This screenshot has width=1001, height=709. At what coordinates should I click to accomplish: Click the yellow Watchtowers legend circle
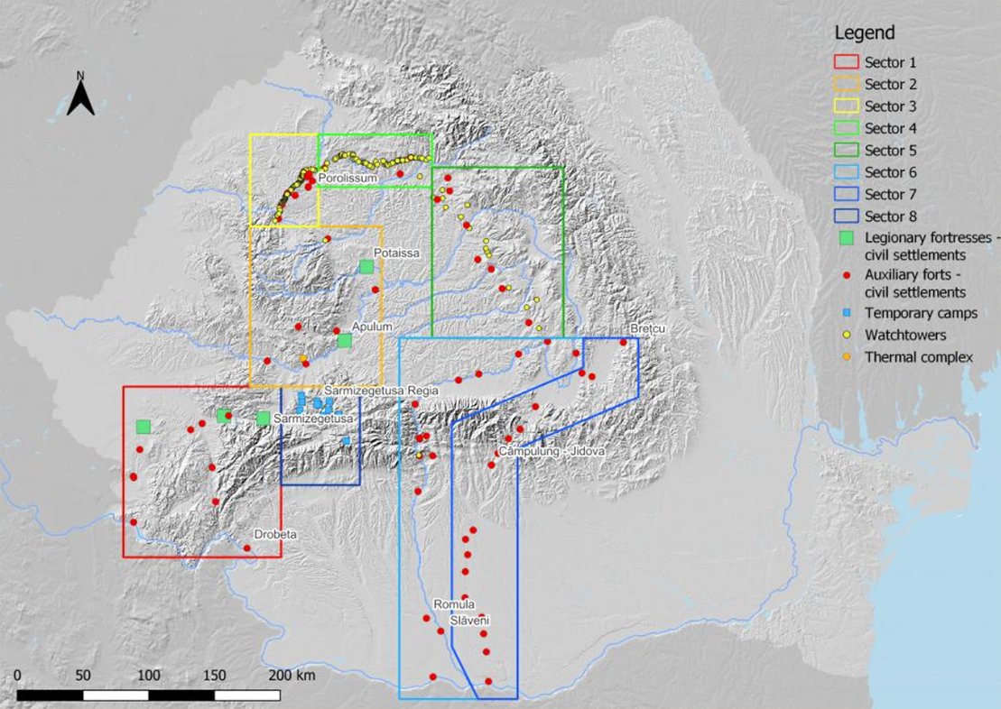tap(846, 336)
